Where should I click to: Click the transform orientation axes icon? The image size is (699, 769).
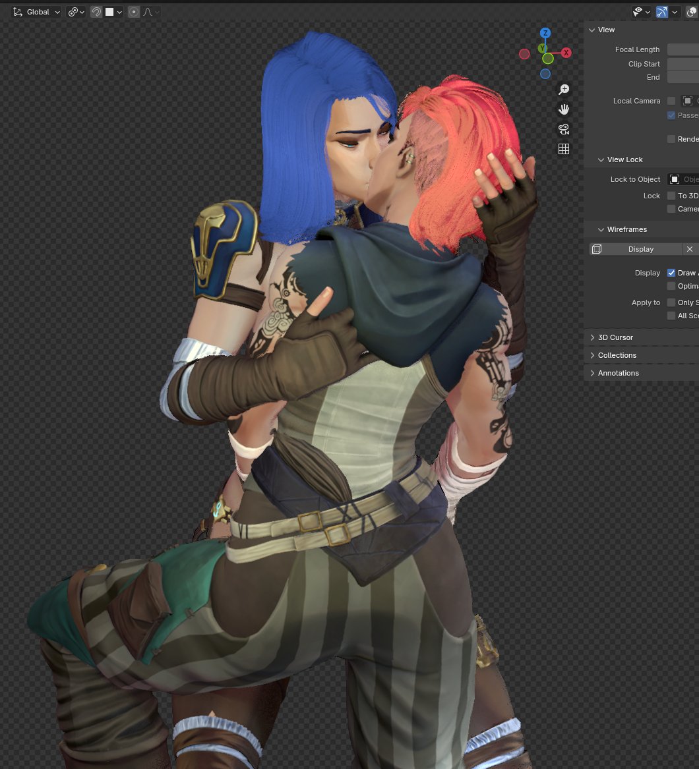click(18, 12)
